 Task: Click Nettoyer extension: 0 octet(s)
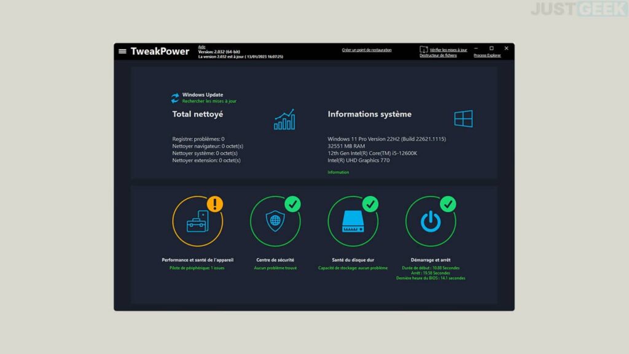click(x=206, y=160)
